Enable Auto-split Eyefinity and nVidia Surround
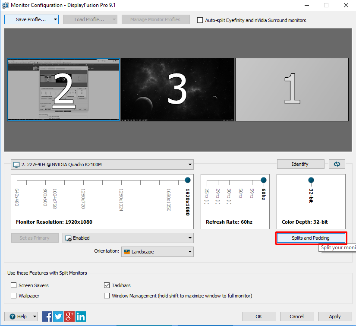The height and width of the screenshot is (326, 356). pos(200,20)
